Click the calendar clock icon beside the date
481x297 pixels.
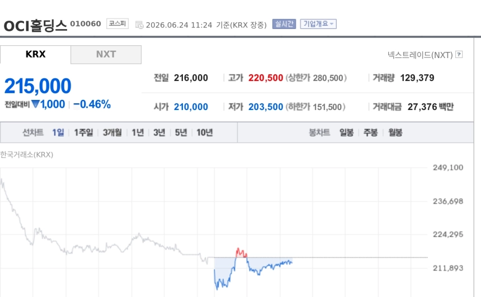tap(139, 25)
